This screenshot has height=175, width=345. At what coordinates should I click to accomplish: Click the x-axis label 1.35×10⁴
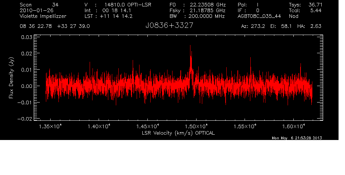point(50,126)
